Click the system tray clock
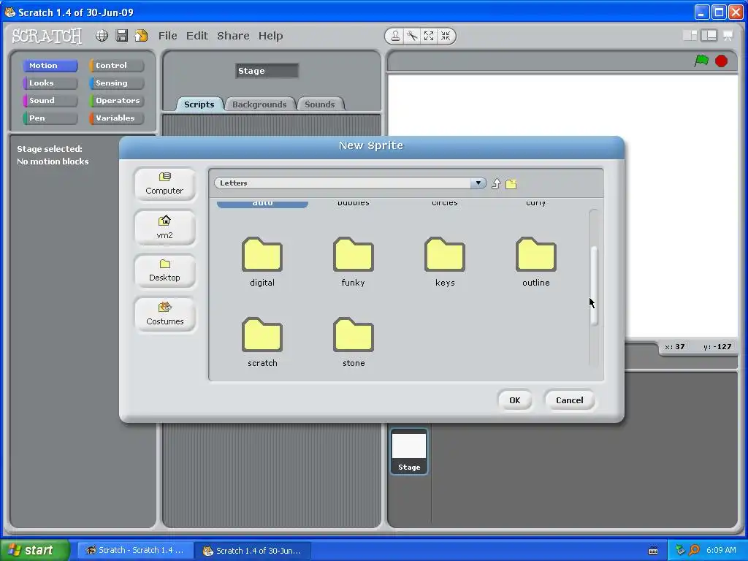The width and height of the screenshot is (748, 561). pos(721,550)
